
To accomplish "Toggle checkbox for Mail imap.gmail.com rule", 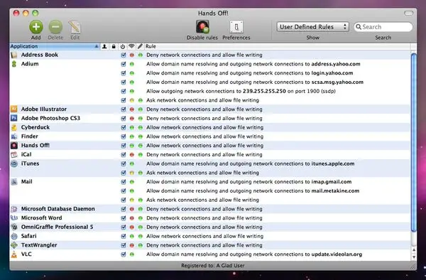I will [x=124, y=182].
